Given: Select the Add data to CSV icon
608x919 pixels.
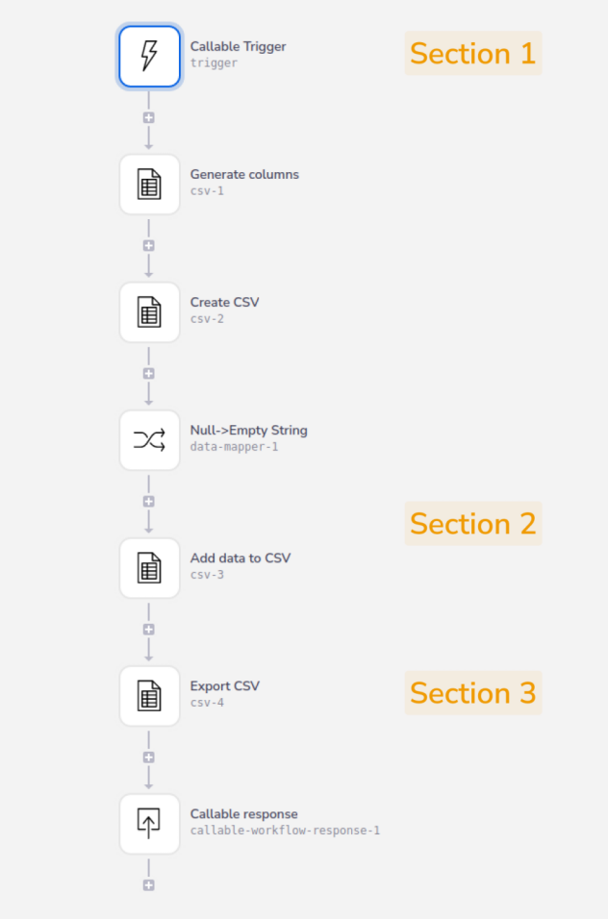Looking at the screenshot, I should (149, 568).
